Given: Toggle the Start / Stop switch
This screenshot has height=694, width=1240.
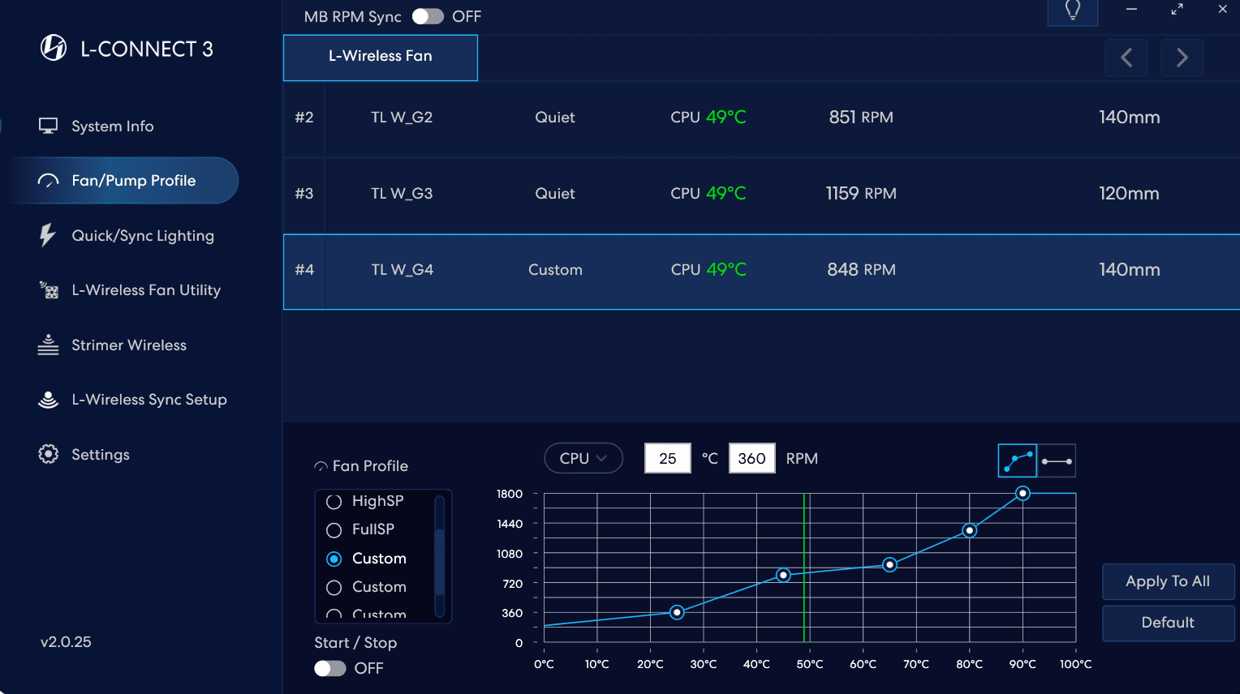Looking at the screenshot, I should pos(330,668).
